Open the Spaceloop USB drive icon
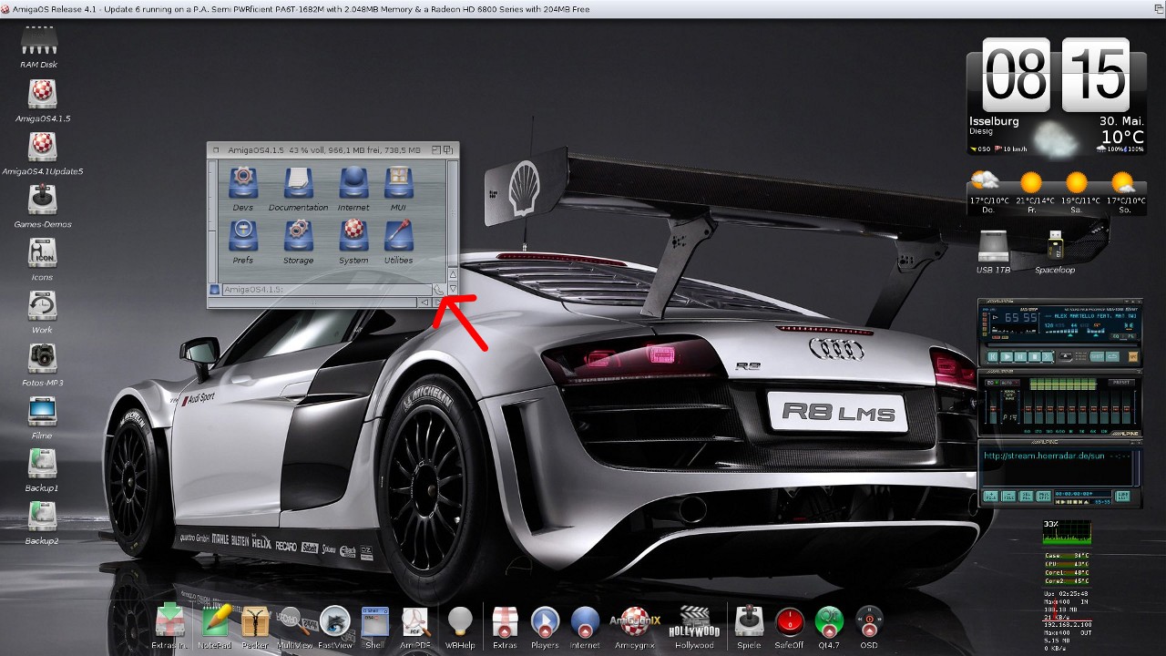 coord(1055,247)
